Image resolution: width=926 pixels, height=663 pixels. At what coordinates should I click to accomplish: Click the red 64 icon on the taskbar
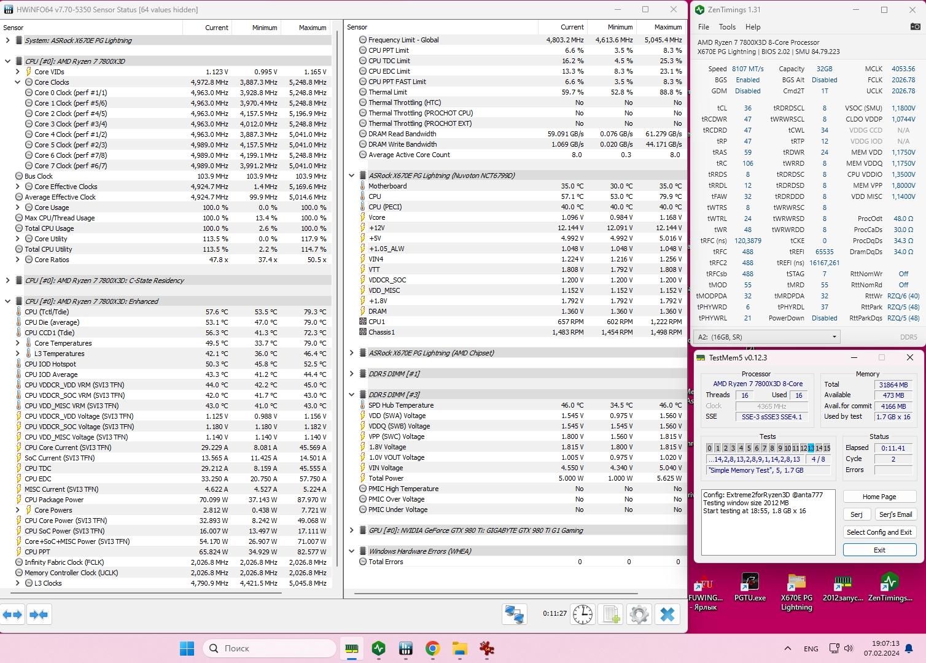(487, 648)
